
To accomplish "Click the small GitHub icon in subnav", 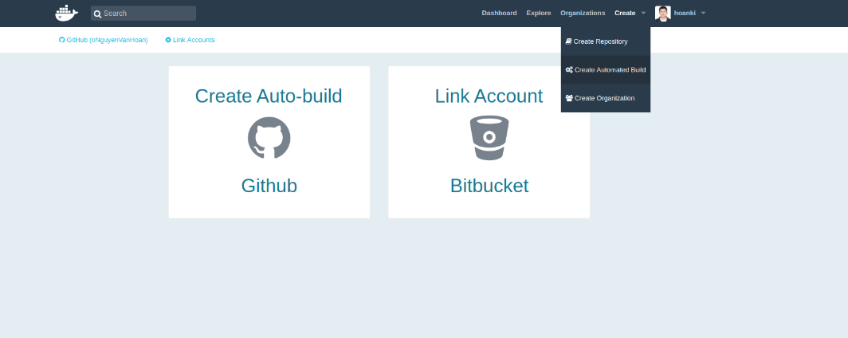I will coord(61,40).
